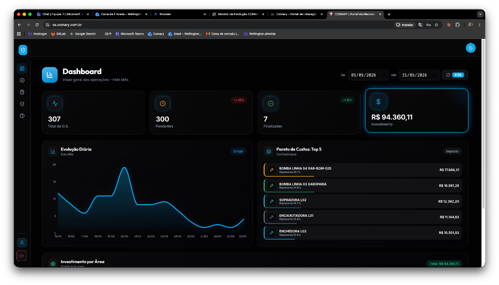Open Chrome three-dot menu
This screenshot has height=285, width=499.
coord(480,25)
